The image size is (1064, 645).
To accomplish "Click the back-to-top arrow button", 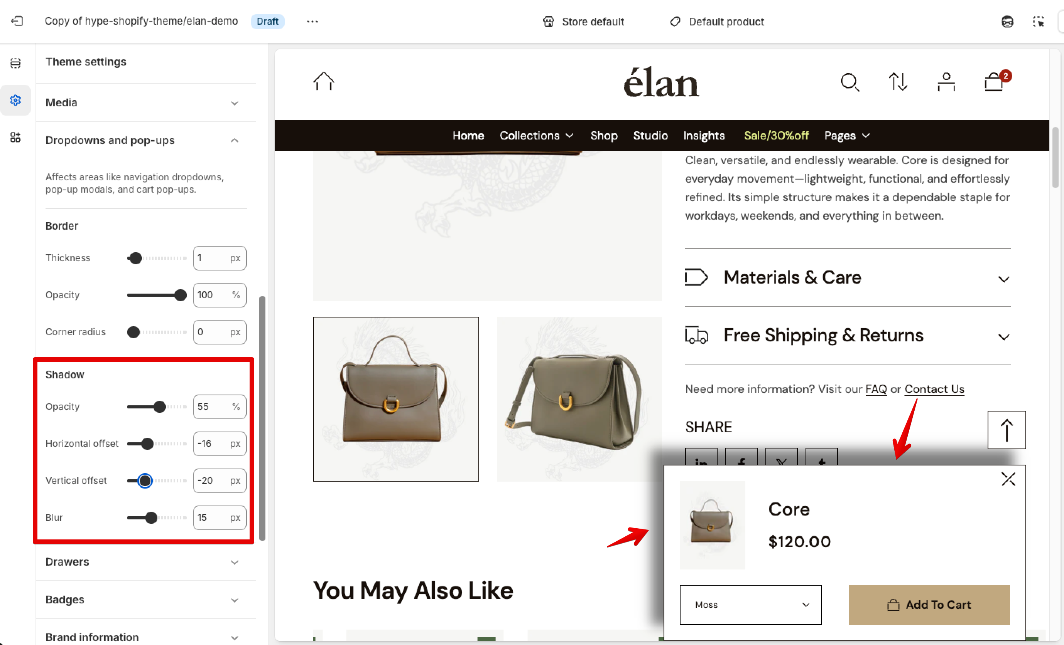I will click(x=1007, y=430).
